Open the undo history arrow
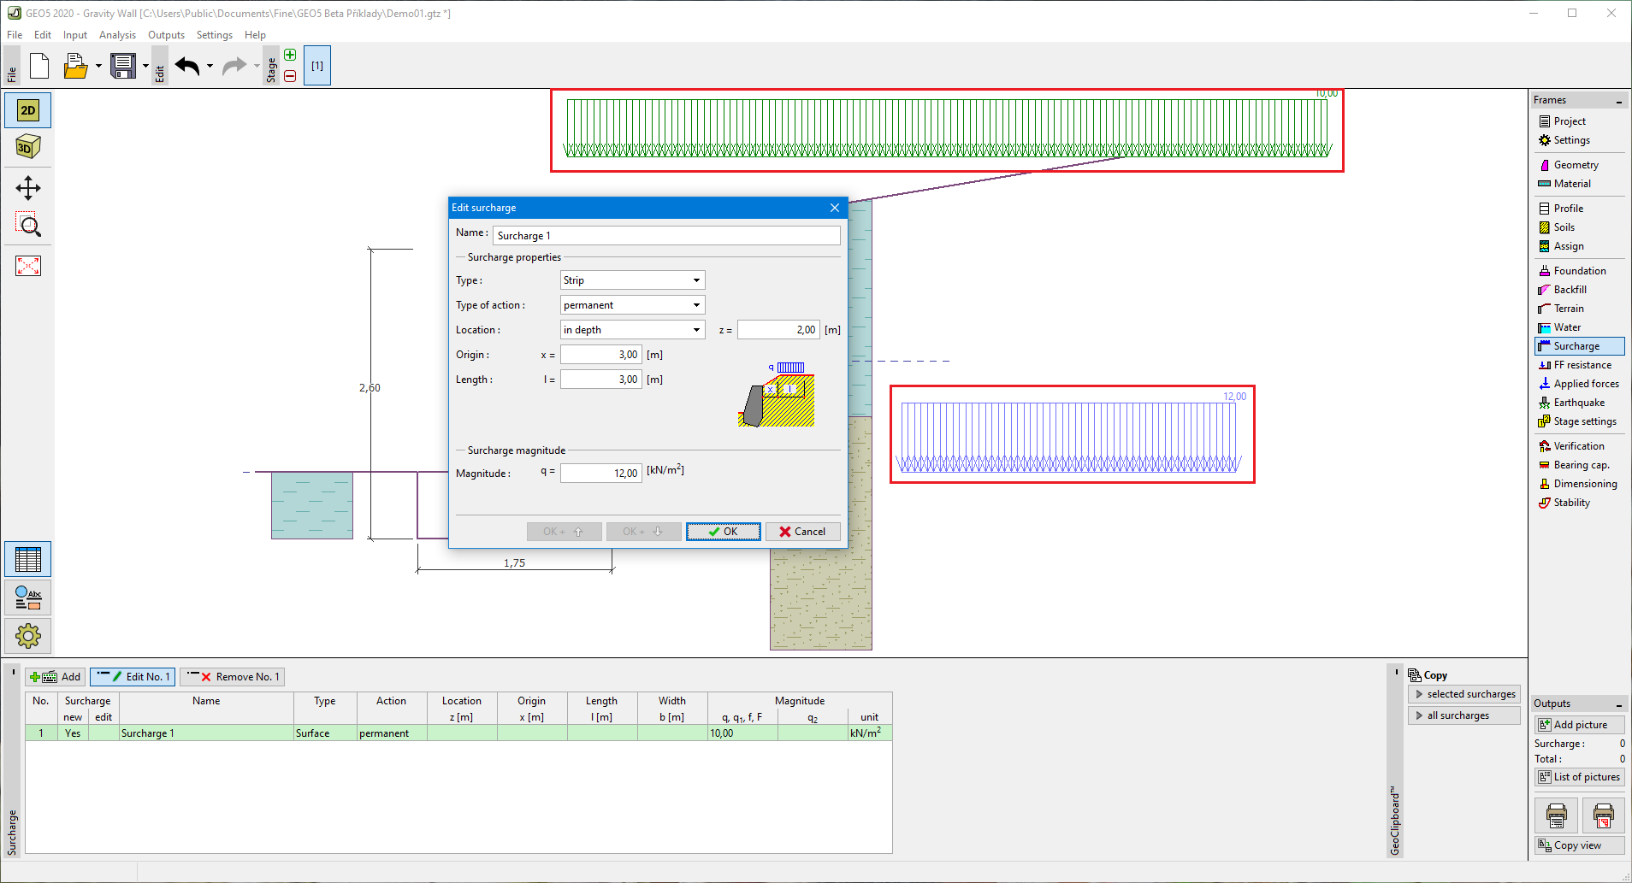This screenshot has height=883, width=1632. click(x=210, y=66)
